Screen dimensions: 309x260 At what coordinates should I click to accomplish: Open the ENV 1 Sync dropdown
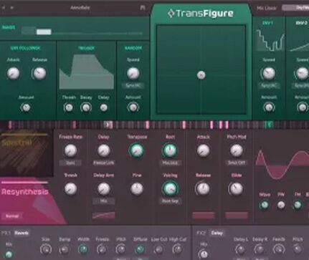tap(269, 86)
